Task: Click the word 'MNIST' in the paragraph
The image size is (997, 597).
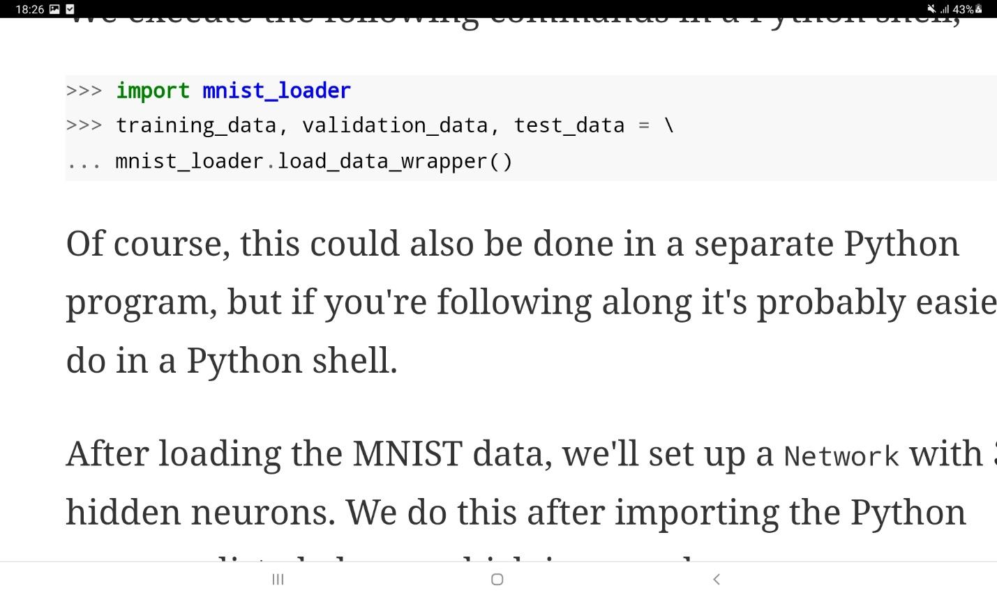Action: 407,453
